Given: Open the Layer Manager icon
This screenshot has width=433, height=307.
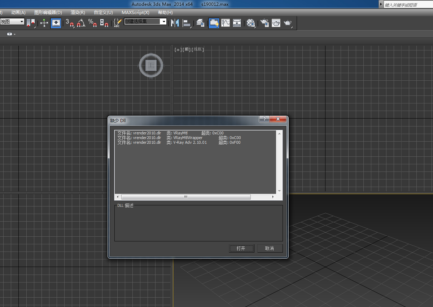Looking at the screenshot, I should click(x=201, y=23).
